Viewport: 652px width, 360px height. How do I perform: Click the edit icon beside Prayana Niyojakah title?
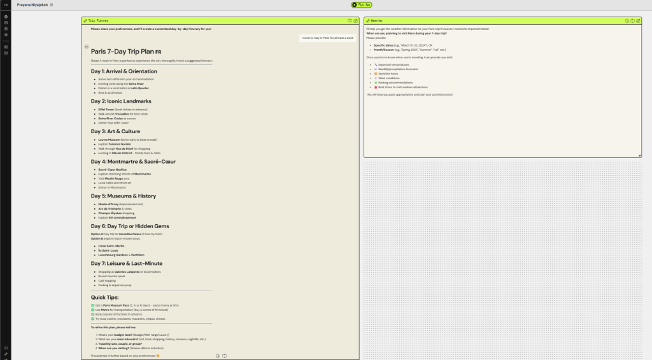point(52,4)
